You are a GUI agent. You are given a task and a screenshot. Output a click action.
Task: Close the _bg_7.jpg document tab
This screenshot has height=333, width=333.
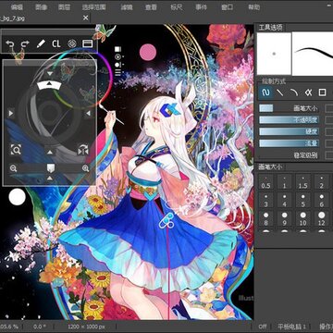[86, 18]
